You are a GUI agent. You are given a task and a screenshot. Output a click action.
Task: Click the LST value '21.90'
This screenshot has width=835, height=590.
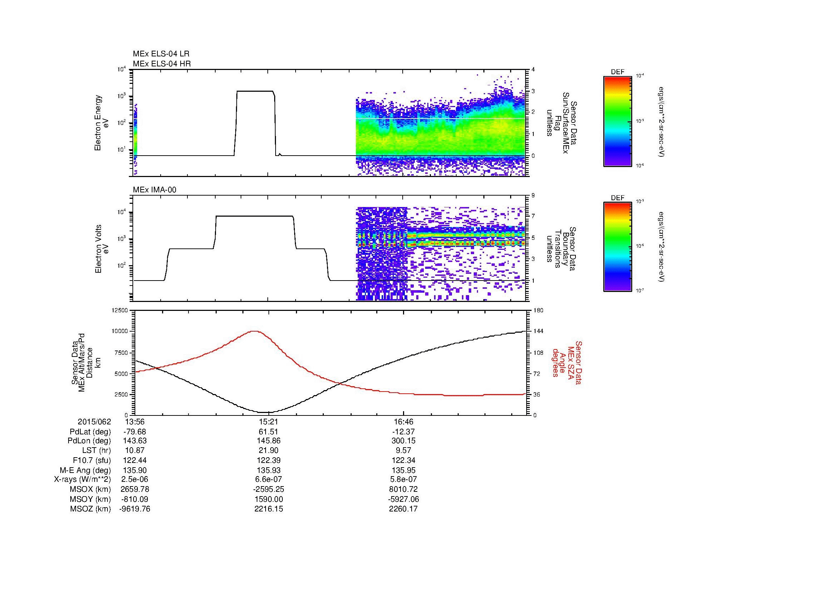click(268, 450)
